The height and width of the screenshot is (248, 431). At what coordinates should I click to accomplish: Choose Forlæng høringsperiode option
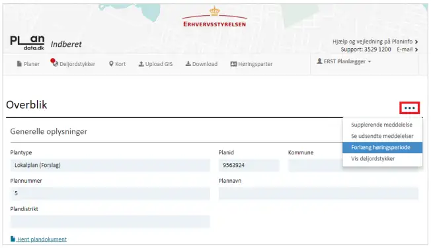[382, 147]
